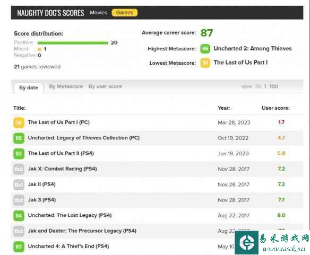Click the Year: column header
This screenshot has width=310, height=255.
coord(224,108)
